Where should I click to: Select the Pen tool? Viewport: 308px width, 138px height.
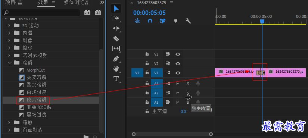pyautogui.click(x=116, y=59)
